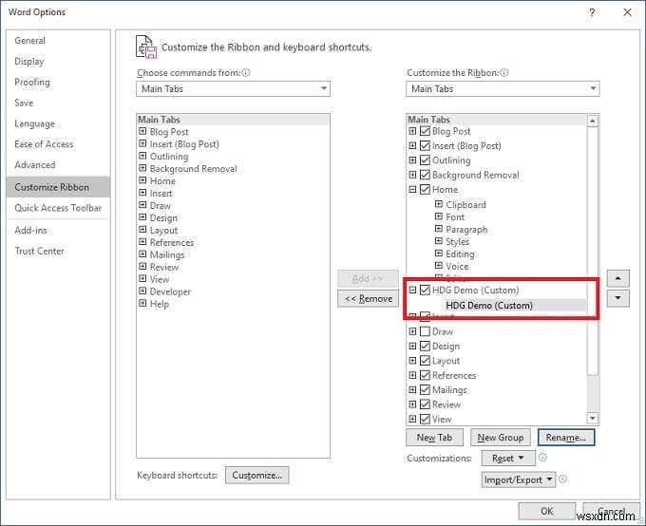
Task: Click the Help question mark icon
Action: coord(592,12)
